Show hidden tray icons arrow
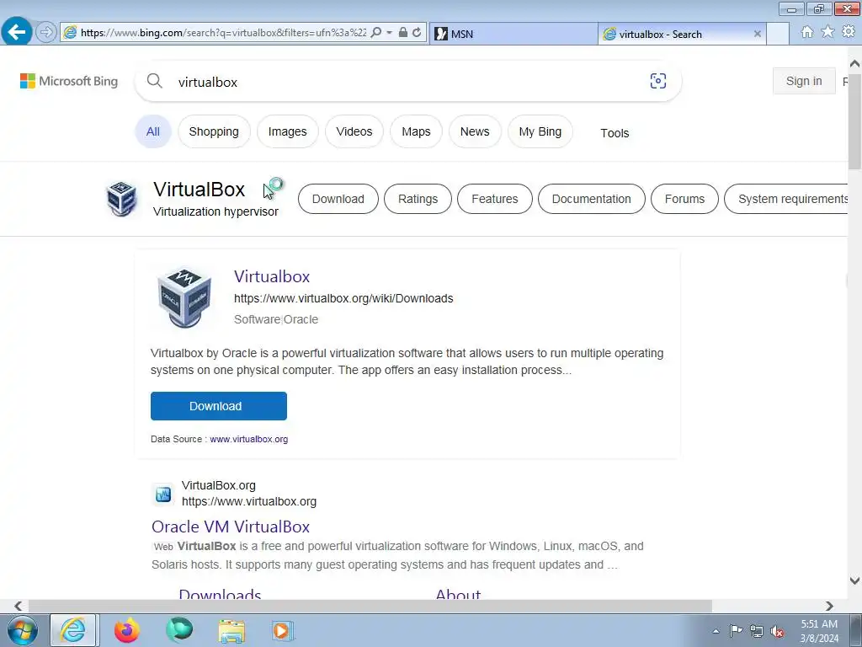The image size is (862, 647). 716,631
